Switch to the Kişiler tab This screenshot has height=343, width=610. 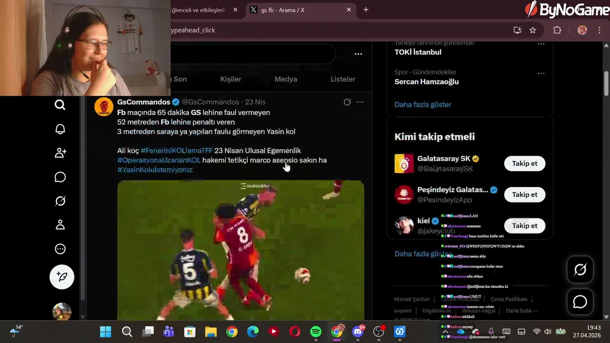click(231, 79)
